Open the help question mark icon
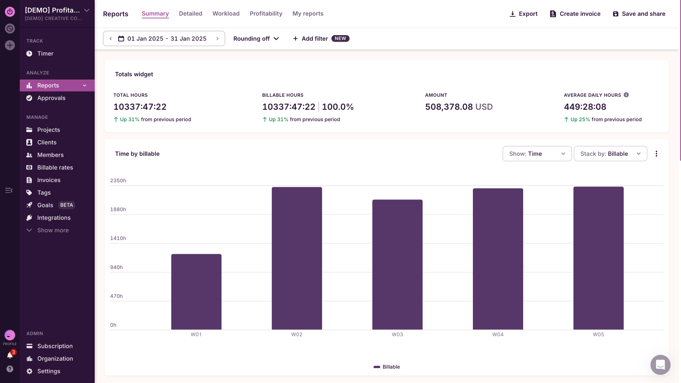681x383 pixels. click(10, 369)
